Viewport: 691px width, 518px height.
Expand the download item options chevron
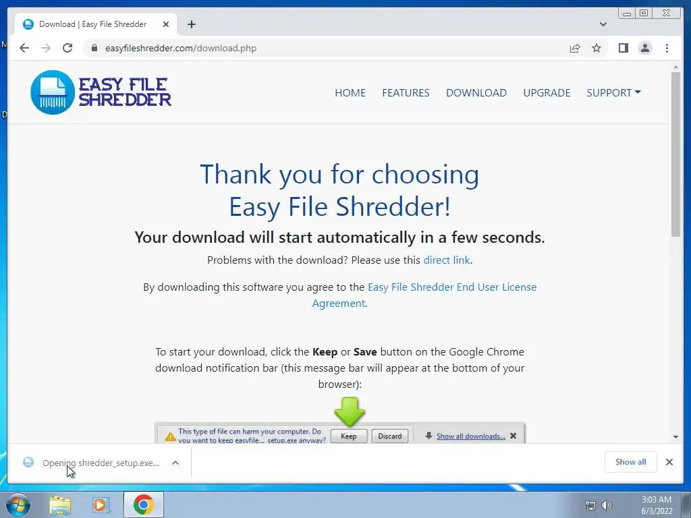coord(175,463)
